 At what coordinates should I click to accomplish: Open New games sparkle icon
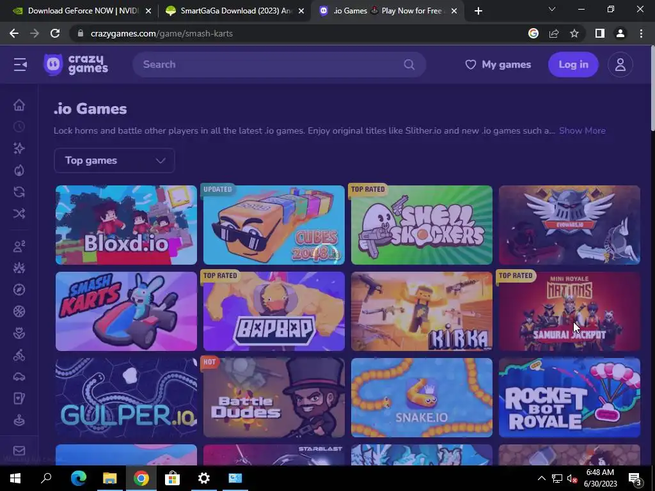point(19,148)
